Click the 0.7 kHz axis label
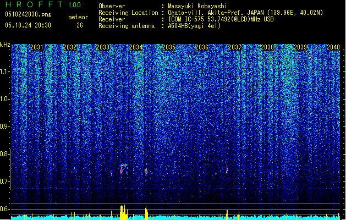This screenshot has width=346, height=220. click(5, 182)
